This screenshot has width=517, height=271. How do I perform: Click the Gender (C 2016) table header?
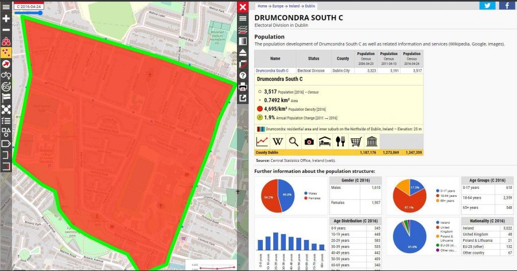tap(355, 180)
